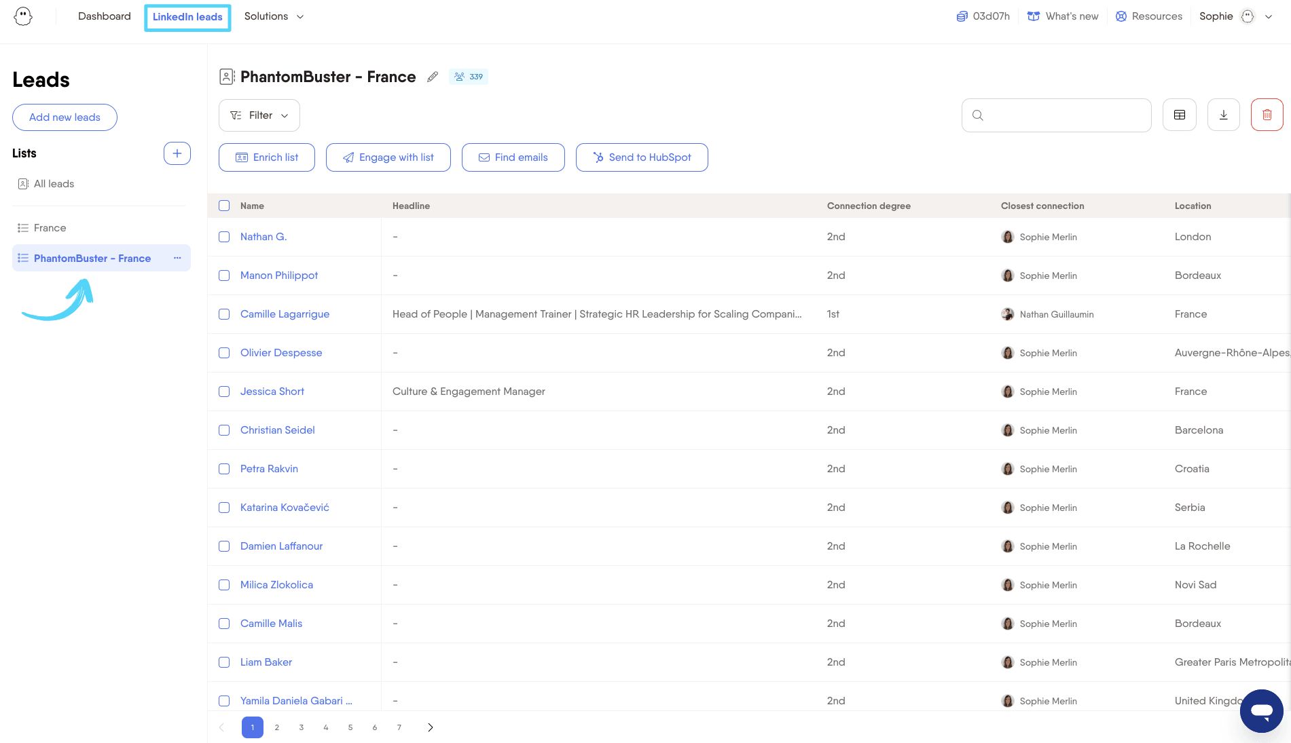
Task: Click the Sophie account avatar icon
Action: coord(1248,16)
